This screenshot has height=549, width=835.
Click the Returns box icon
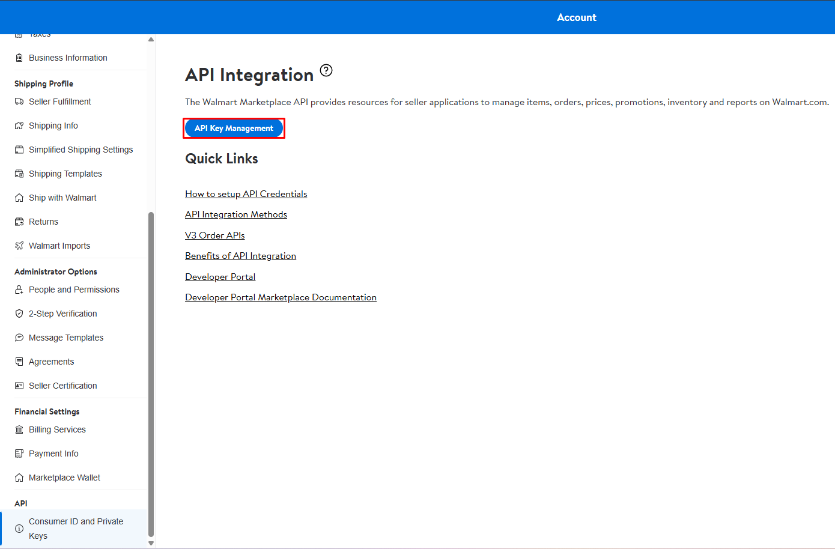coord(19,222)
